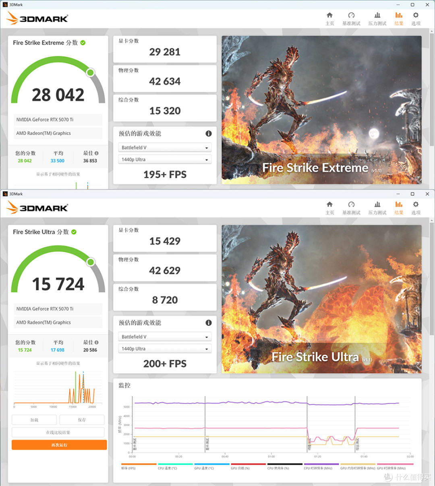Select the Results (结果) tab in the Fire Strike Ultra window
This screenshot has width=435, height=486.
[399, 208]
